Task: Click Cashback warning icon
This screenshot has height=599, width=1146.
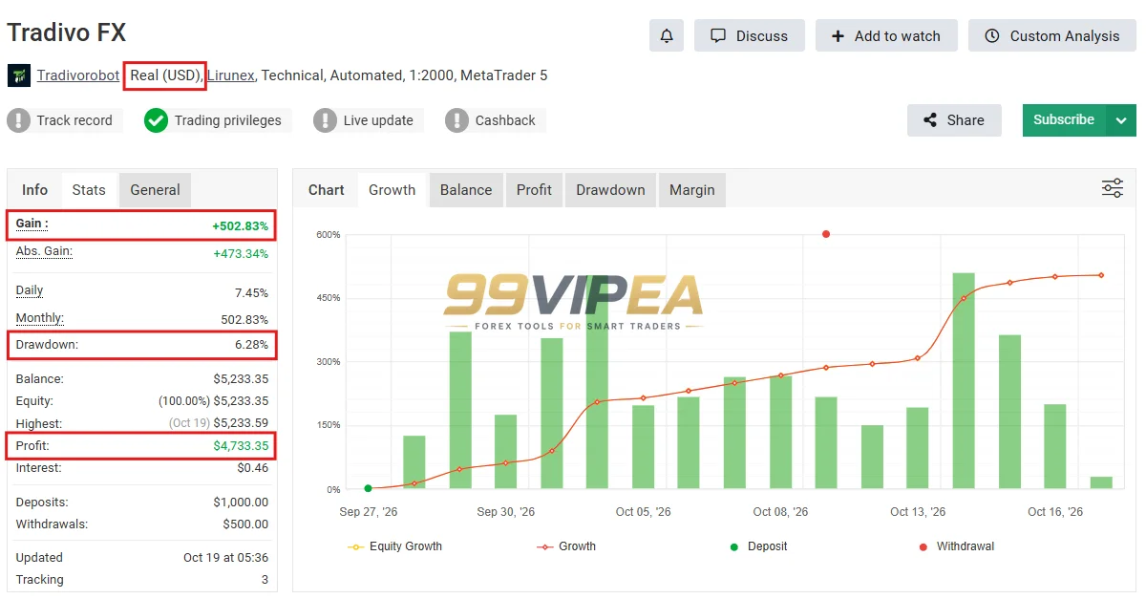Action: click(456, 120)
